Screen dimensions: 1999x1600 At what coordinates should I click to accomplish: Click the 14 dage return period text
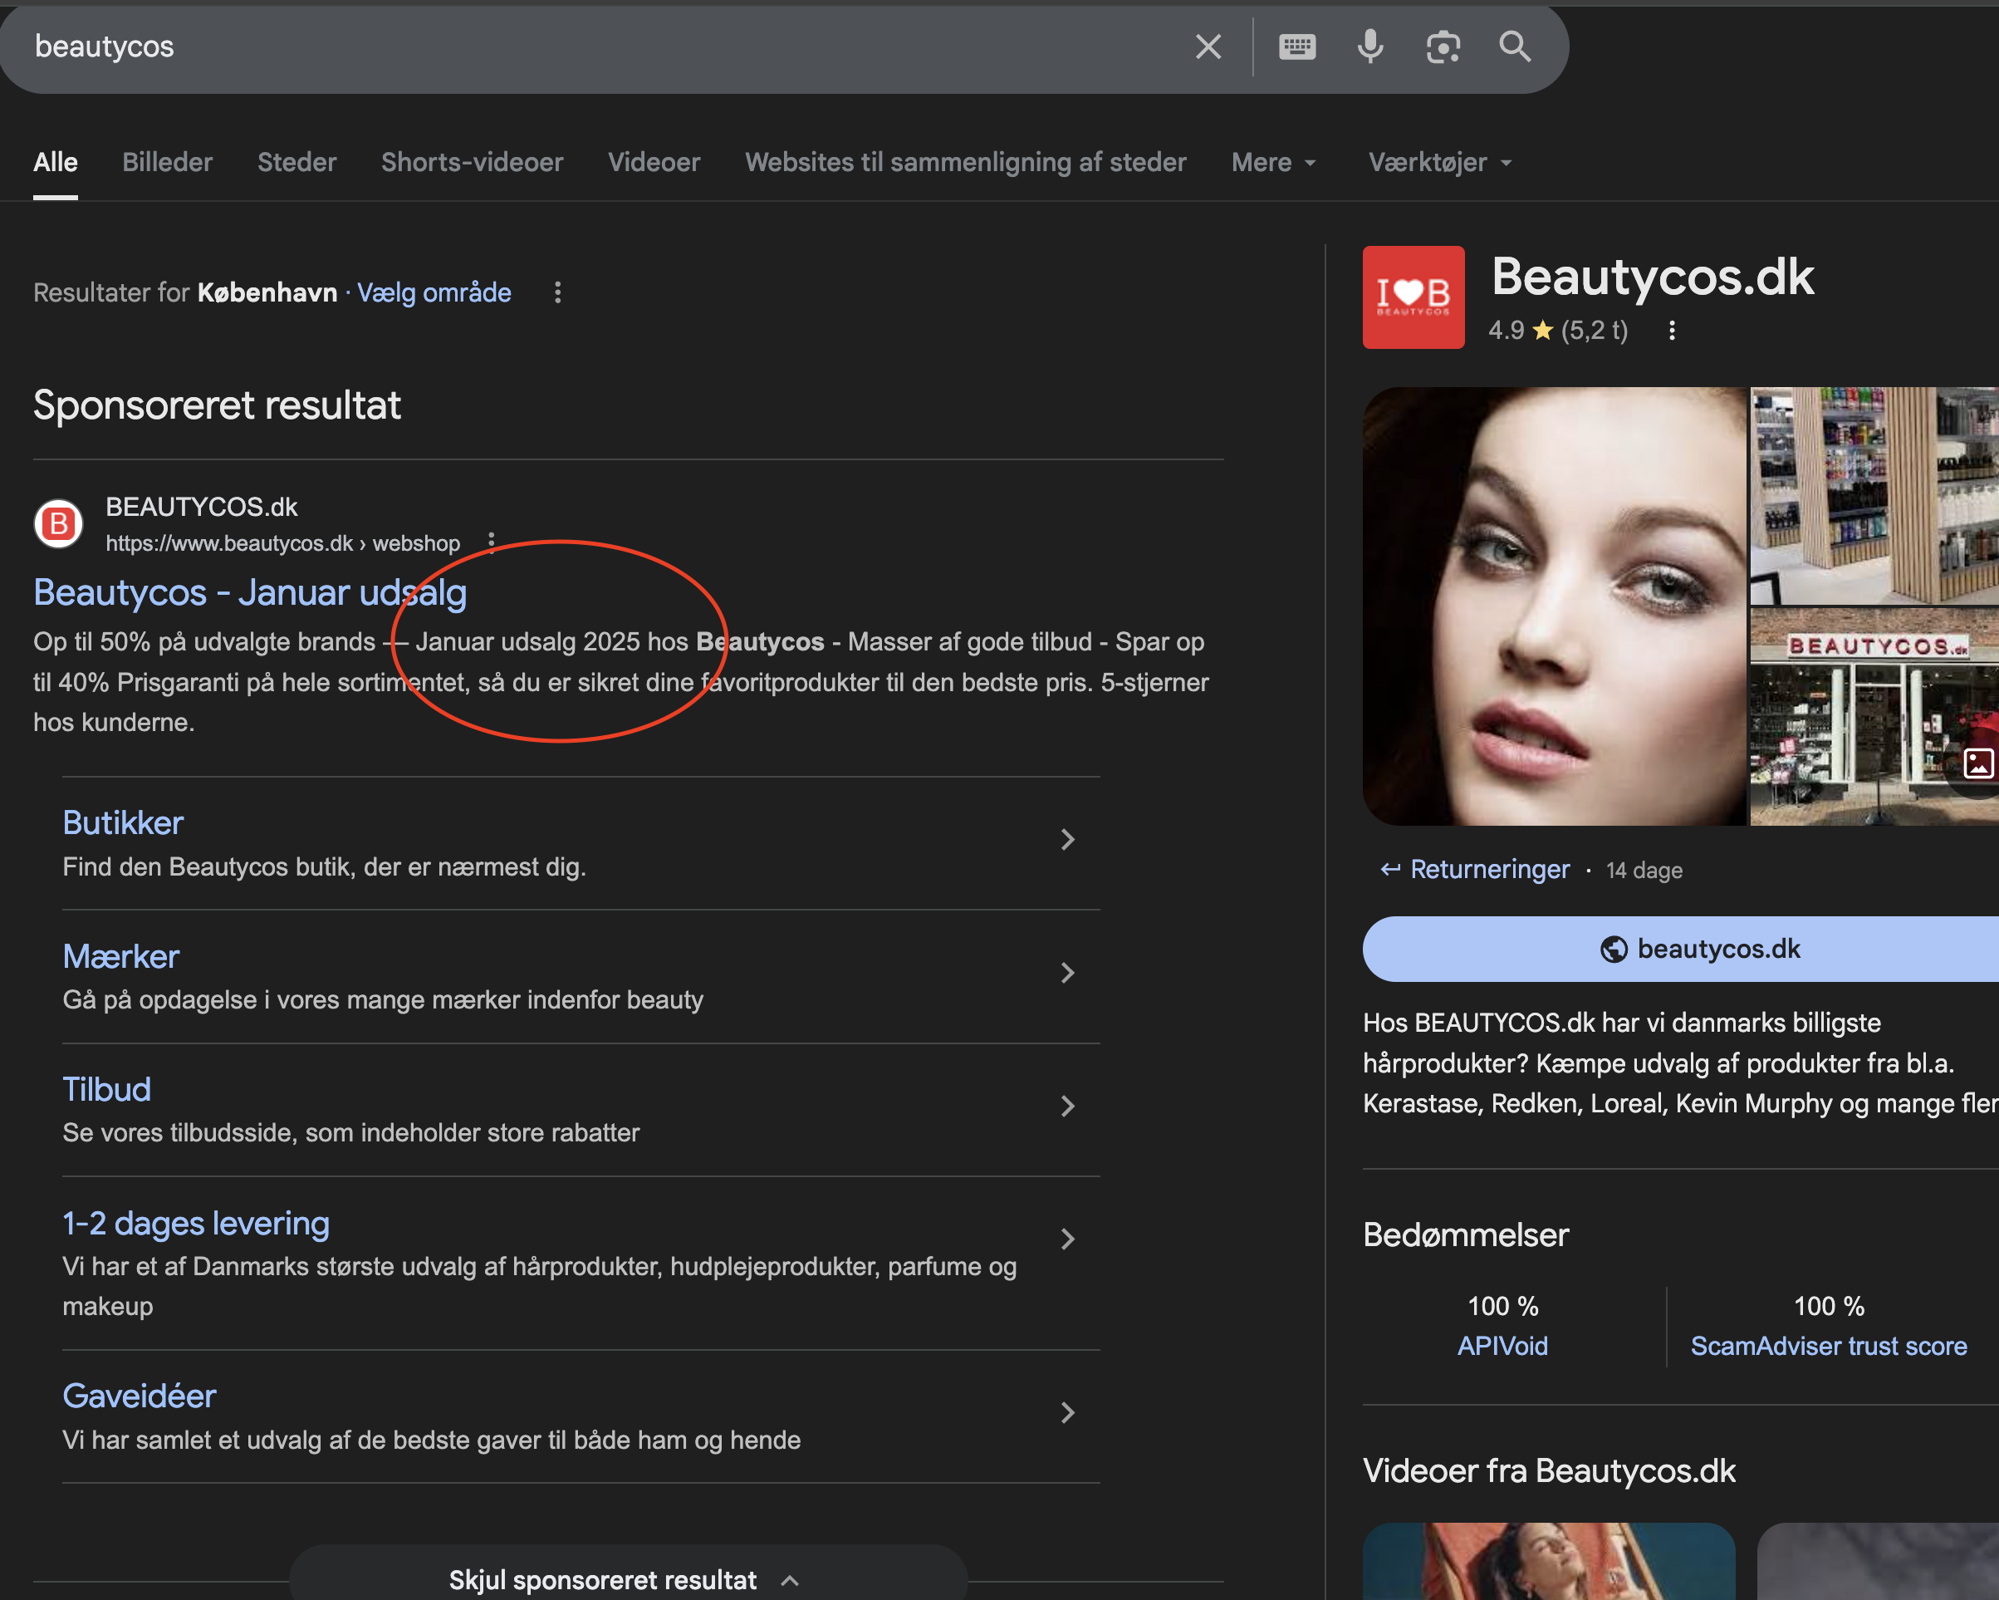point(1644,870)
